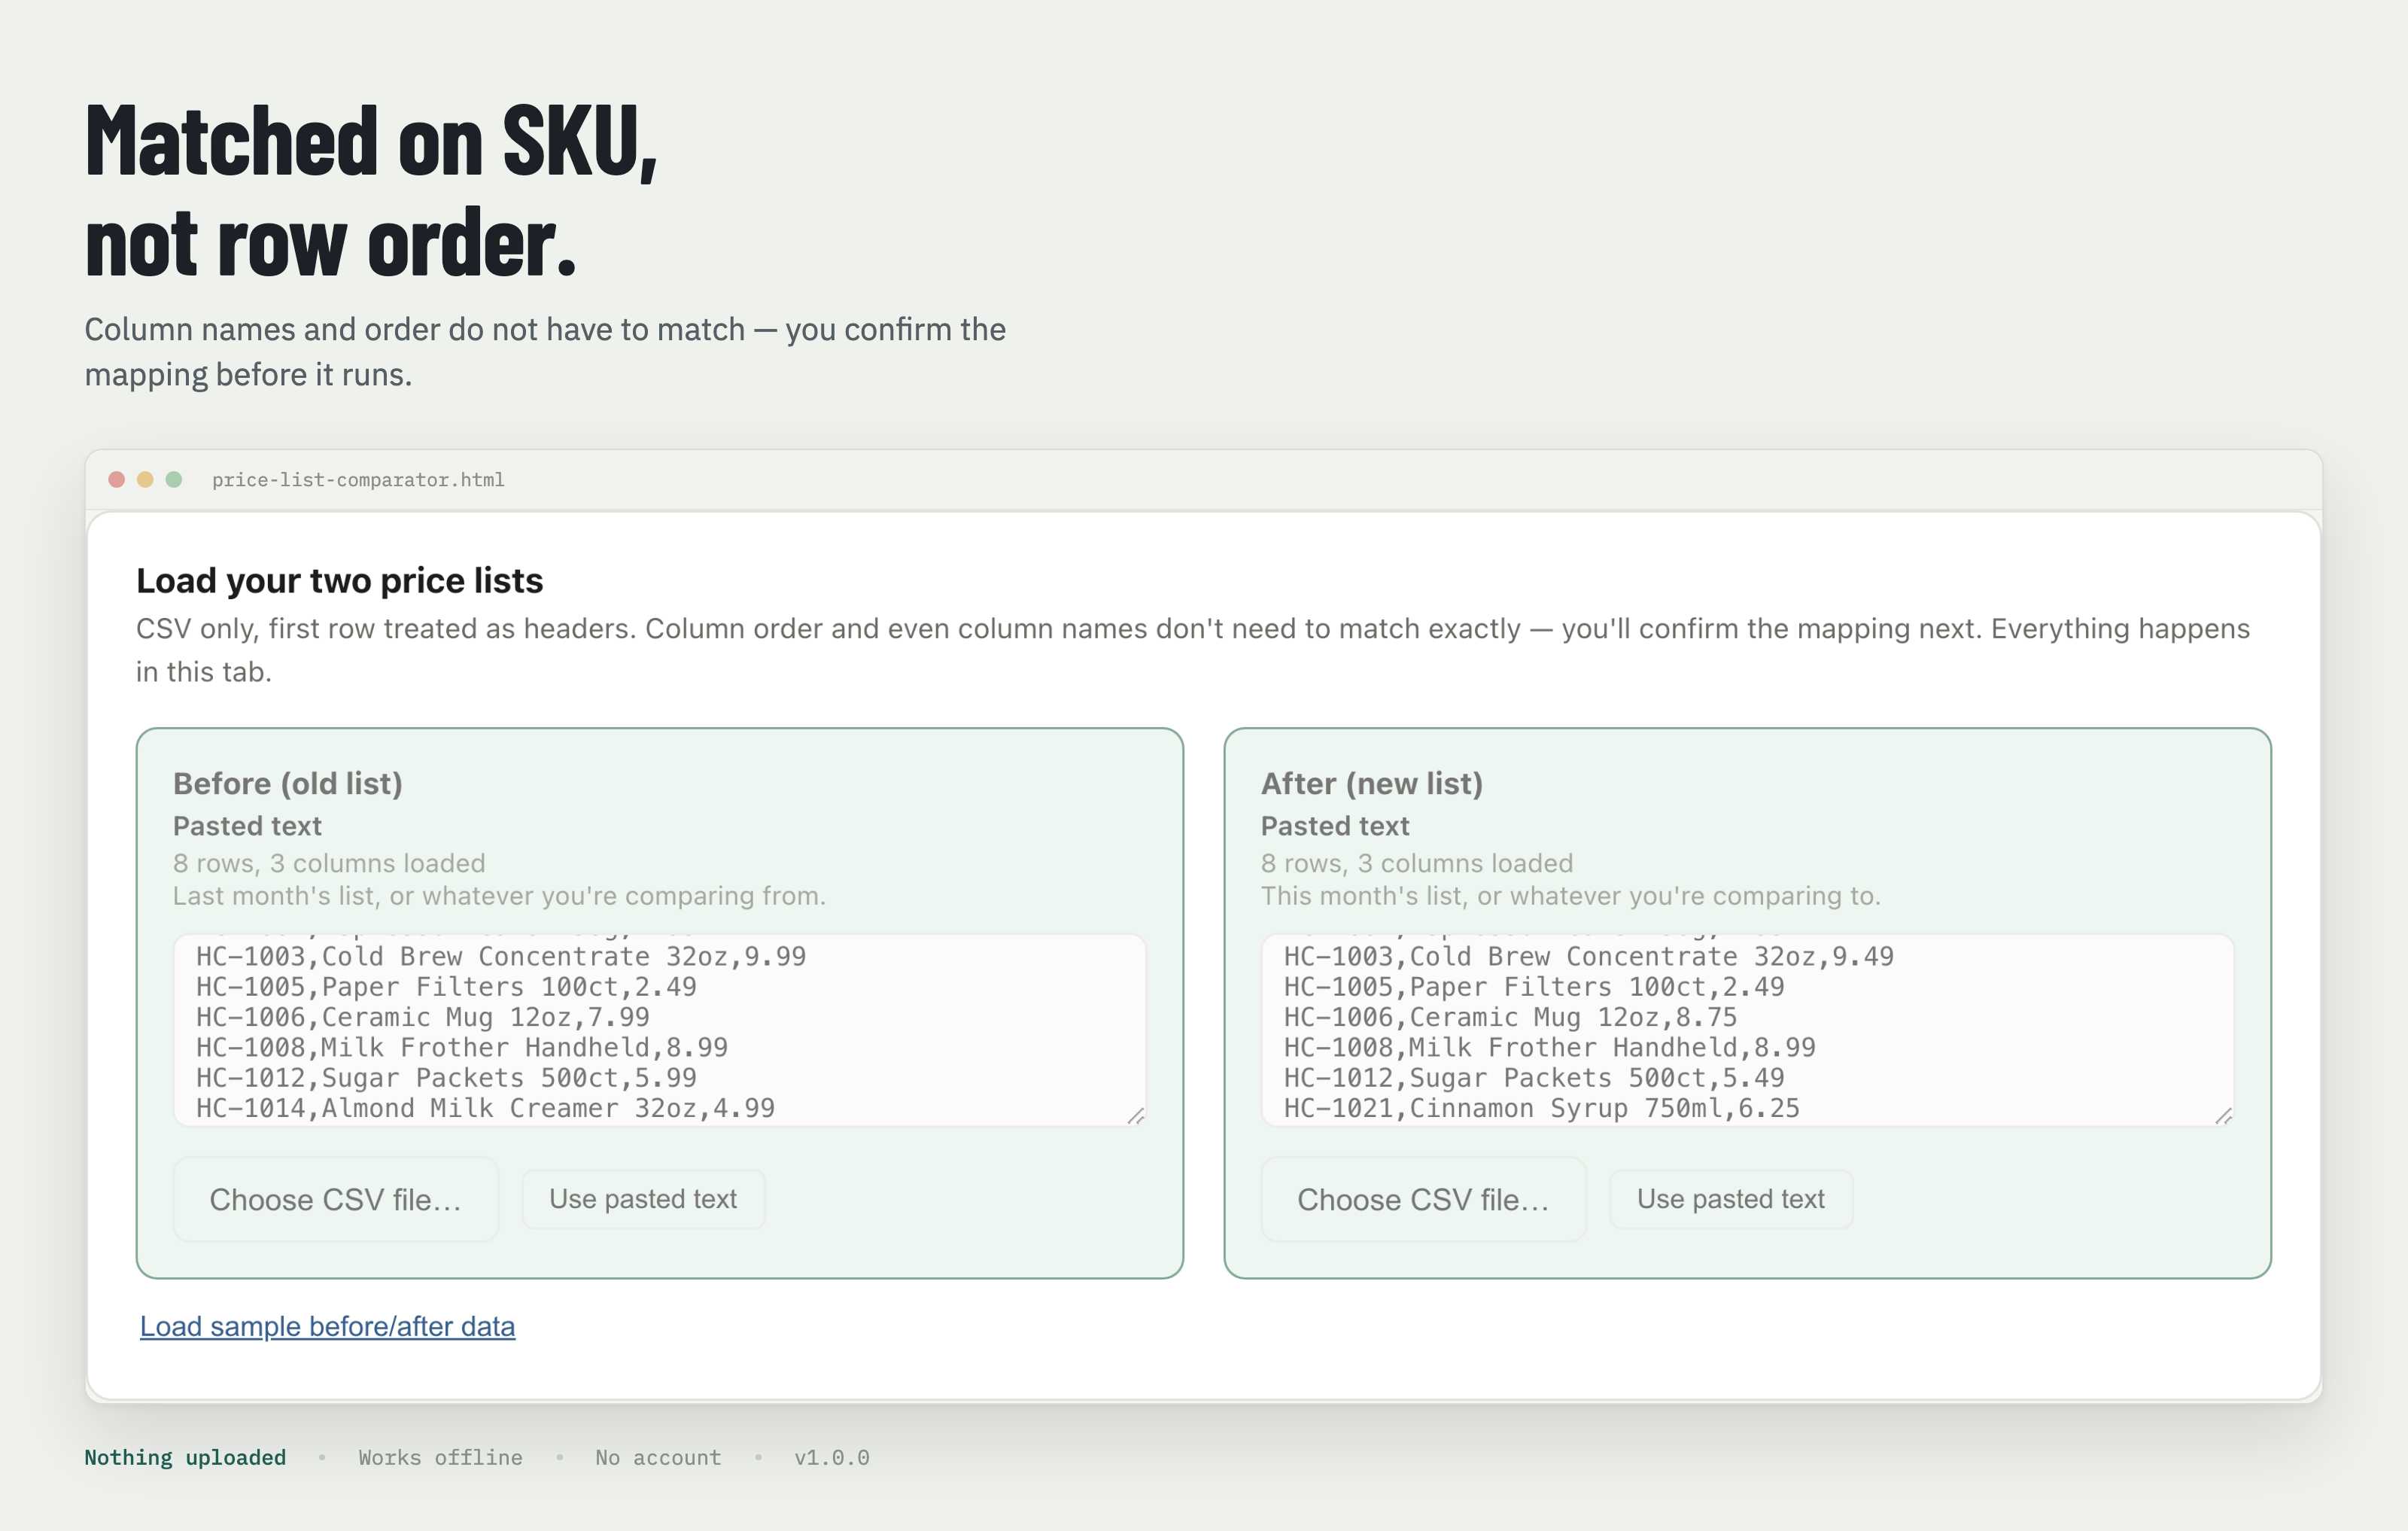2408x1531 pixels.
Task: Grab the After textarea resize handle
Action: 2224,1116
